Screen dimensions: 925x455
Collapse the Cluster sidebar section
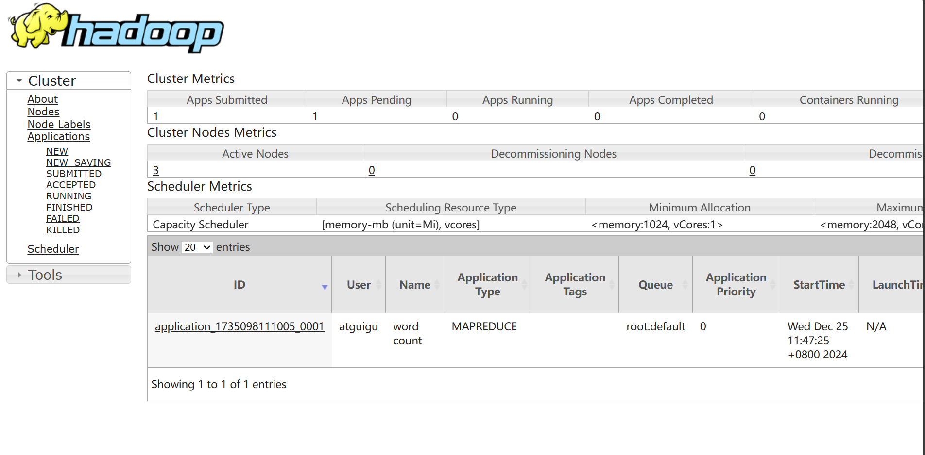coord(19,81)
